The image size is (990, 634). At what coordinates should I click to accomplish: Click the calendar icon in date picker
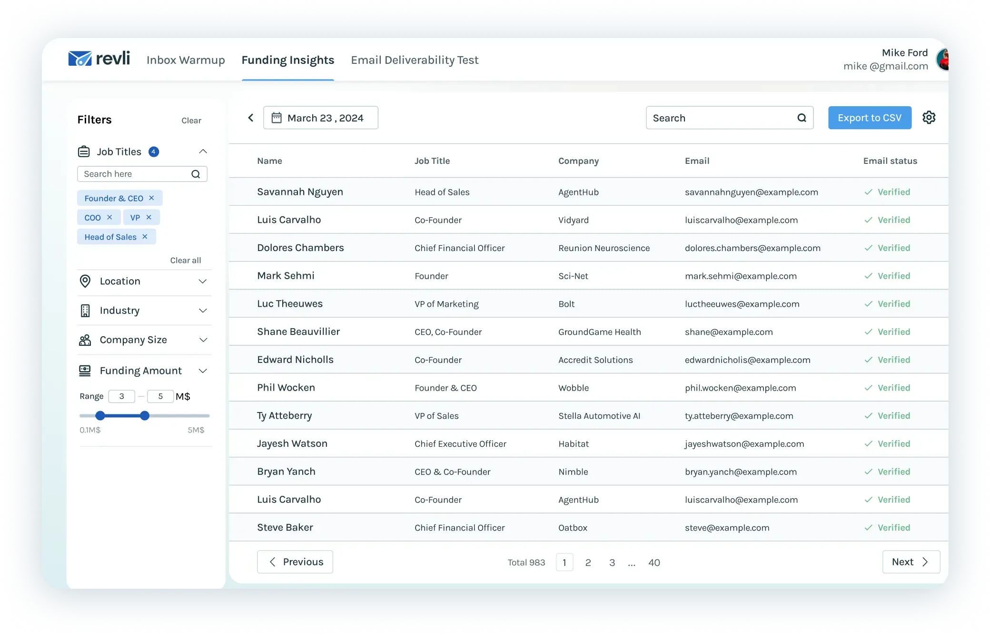pyautogui.click(x=277, y=118)
